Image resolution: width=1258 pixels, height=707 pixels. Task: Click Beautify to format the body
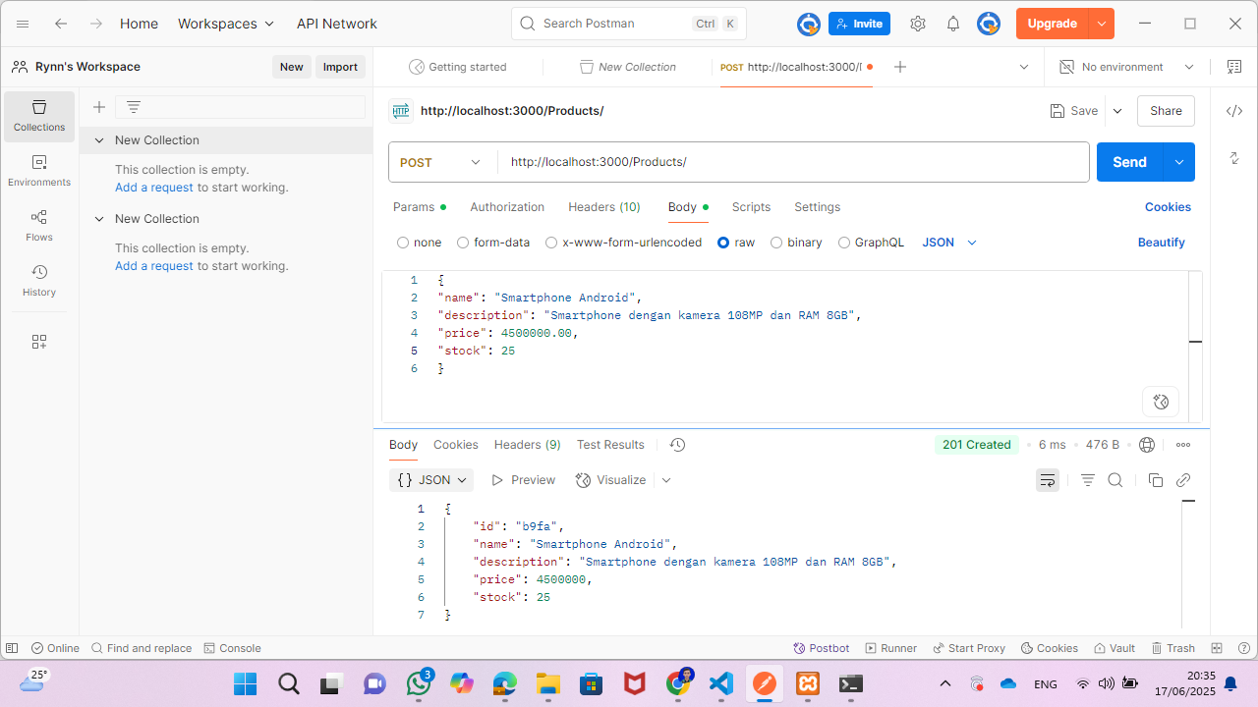(1161, 243)
